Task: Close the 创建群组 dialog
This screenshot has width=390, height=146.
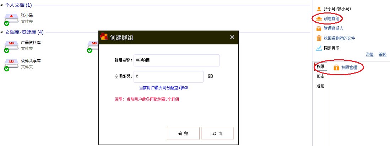Action: (x=232, y=37)
